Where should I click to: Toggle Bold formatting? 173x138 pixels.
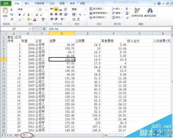pyautogui.click(x=20, y=15)
